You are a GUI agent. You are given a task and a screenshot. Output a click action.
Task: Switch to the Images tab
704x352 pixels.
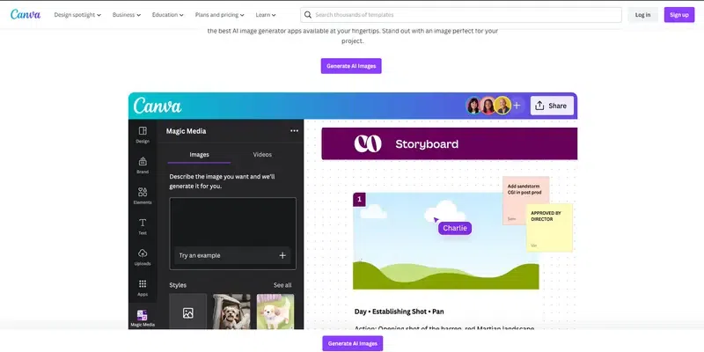click(200, 155)
